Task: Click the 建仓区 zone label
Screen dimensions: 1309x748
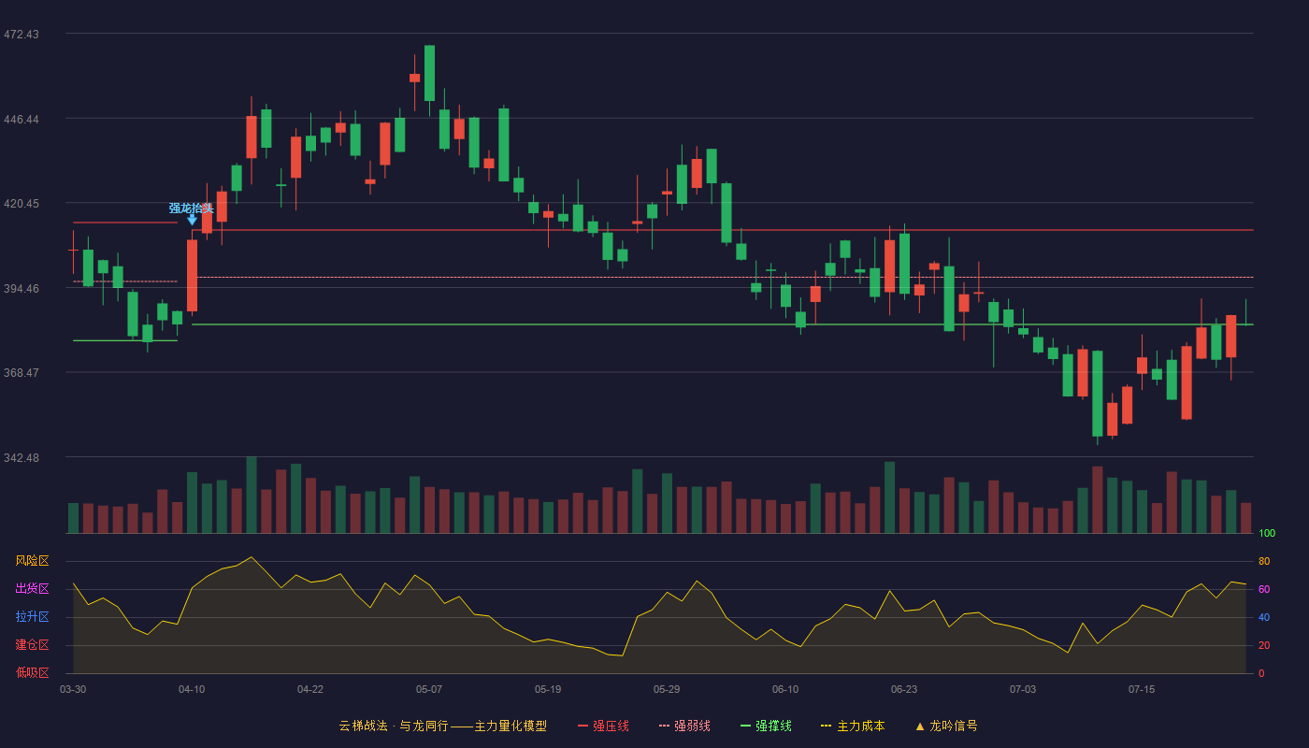Action: [32, 645]
